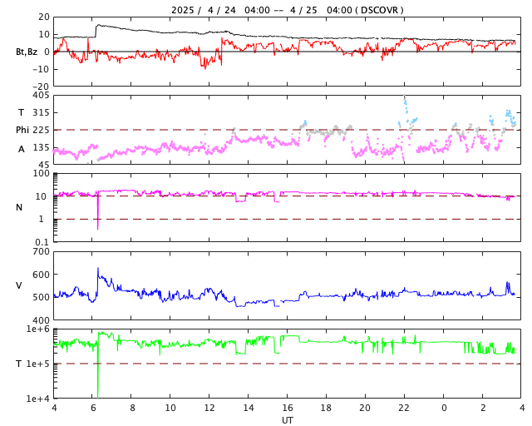Image resolution: width=532 pixels, height=426 pixels.
Task: Click the "100" tick of the N panel
Action: (x=41, y=174)
